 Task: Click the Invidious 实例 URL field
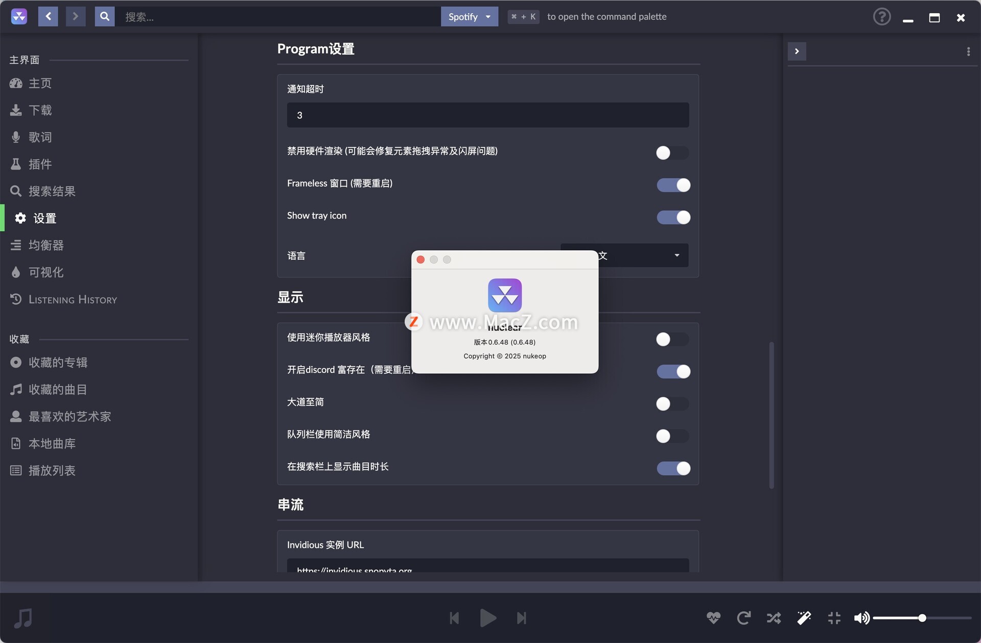coord(487,565)
